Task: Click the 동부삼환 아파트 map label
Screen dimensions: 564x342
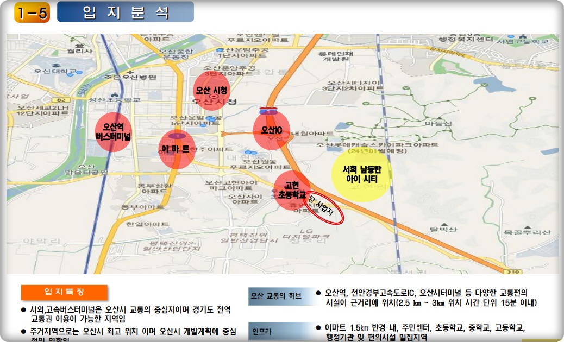Action: pos(155,188)
